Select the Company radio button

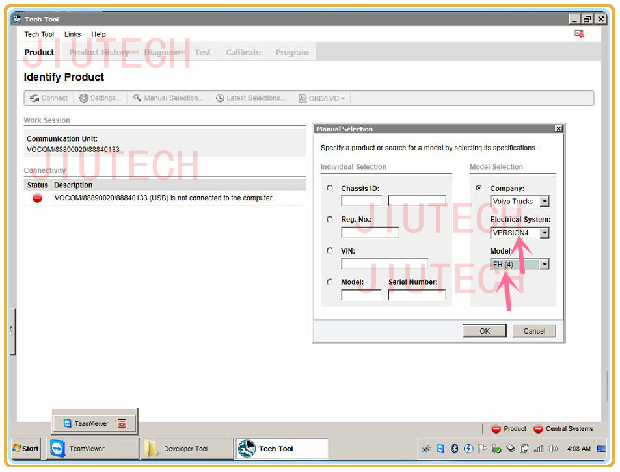tap(479, 189)
